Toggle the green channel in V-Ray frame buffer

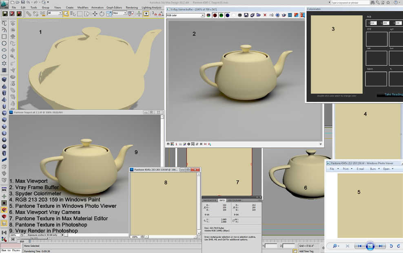click(221, 15)
